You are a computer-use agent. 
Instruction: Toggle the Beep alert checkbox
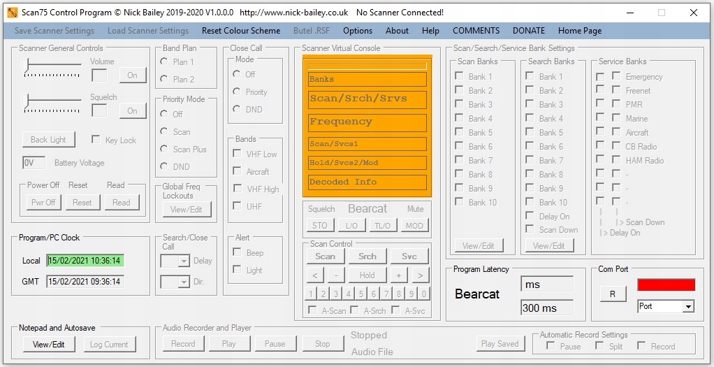pyautogui.click(x=238, y=253)
